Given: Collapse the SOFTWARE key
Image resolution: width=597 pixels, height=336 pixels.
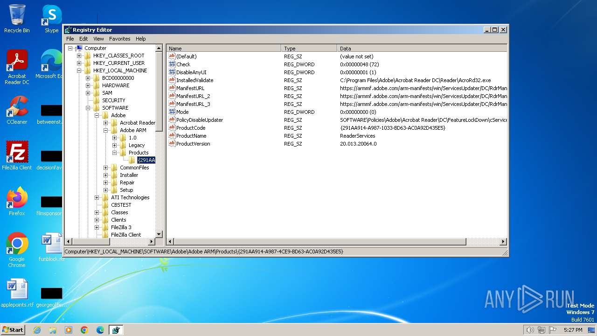Looking at the screenshot, I should click(x=88, y=108).
